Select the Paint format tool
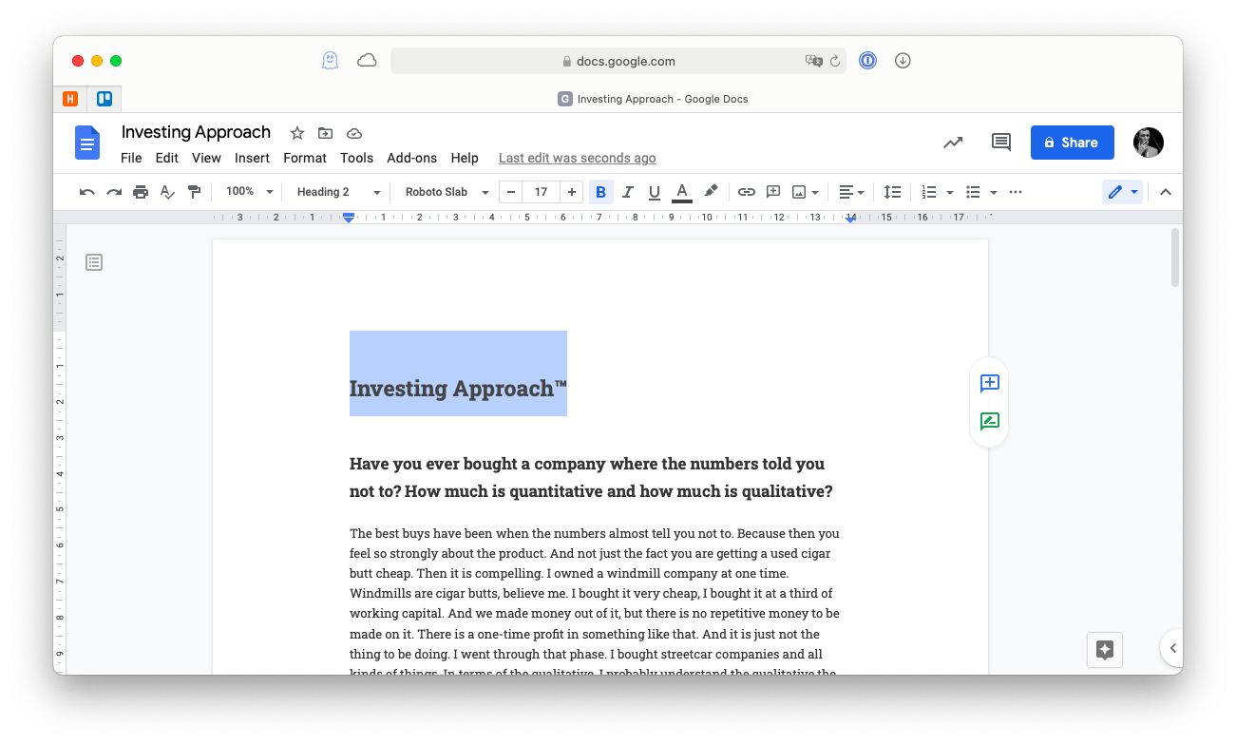Screen dimensions: 1236x745 tap(194, 191)
